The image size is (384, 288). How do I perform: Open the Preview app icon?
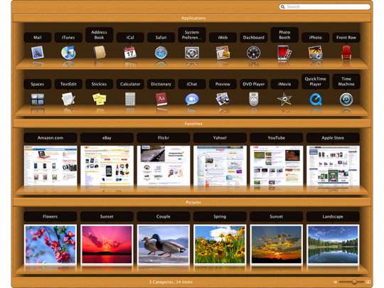[223, 99]
